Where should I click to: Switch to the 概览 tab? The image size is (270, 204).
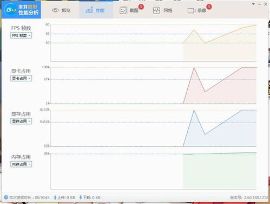(61, 10)
